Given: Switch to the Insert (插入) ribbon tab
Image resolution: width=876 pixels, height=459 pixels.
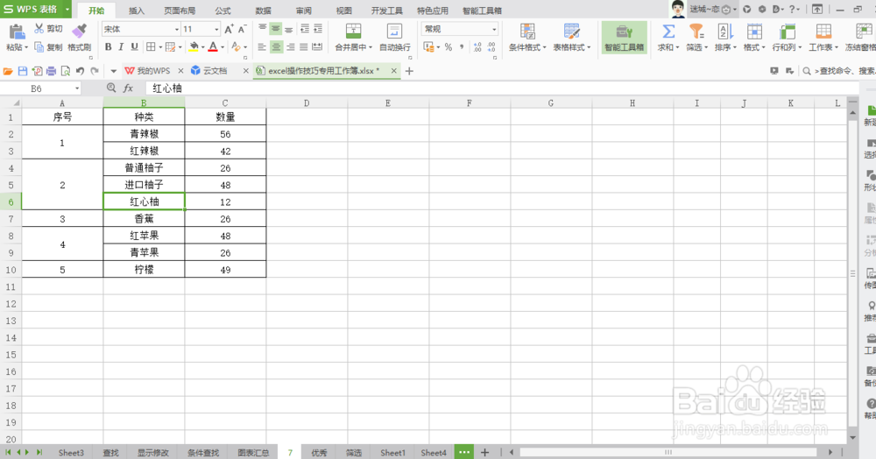Looking at the screenshot, I should click(x=137, y=11).
